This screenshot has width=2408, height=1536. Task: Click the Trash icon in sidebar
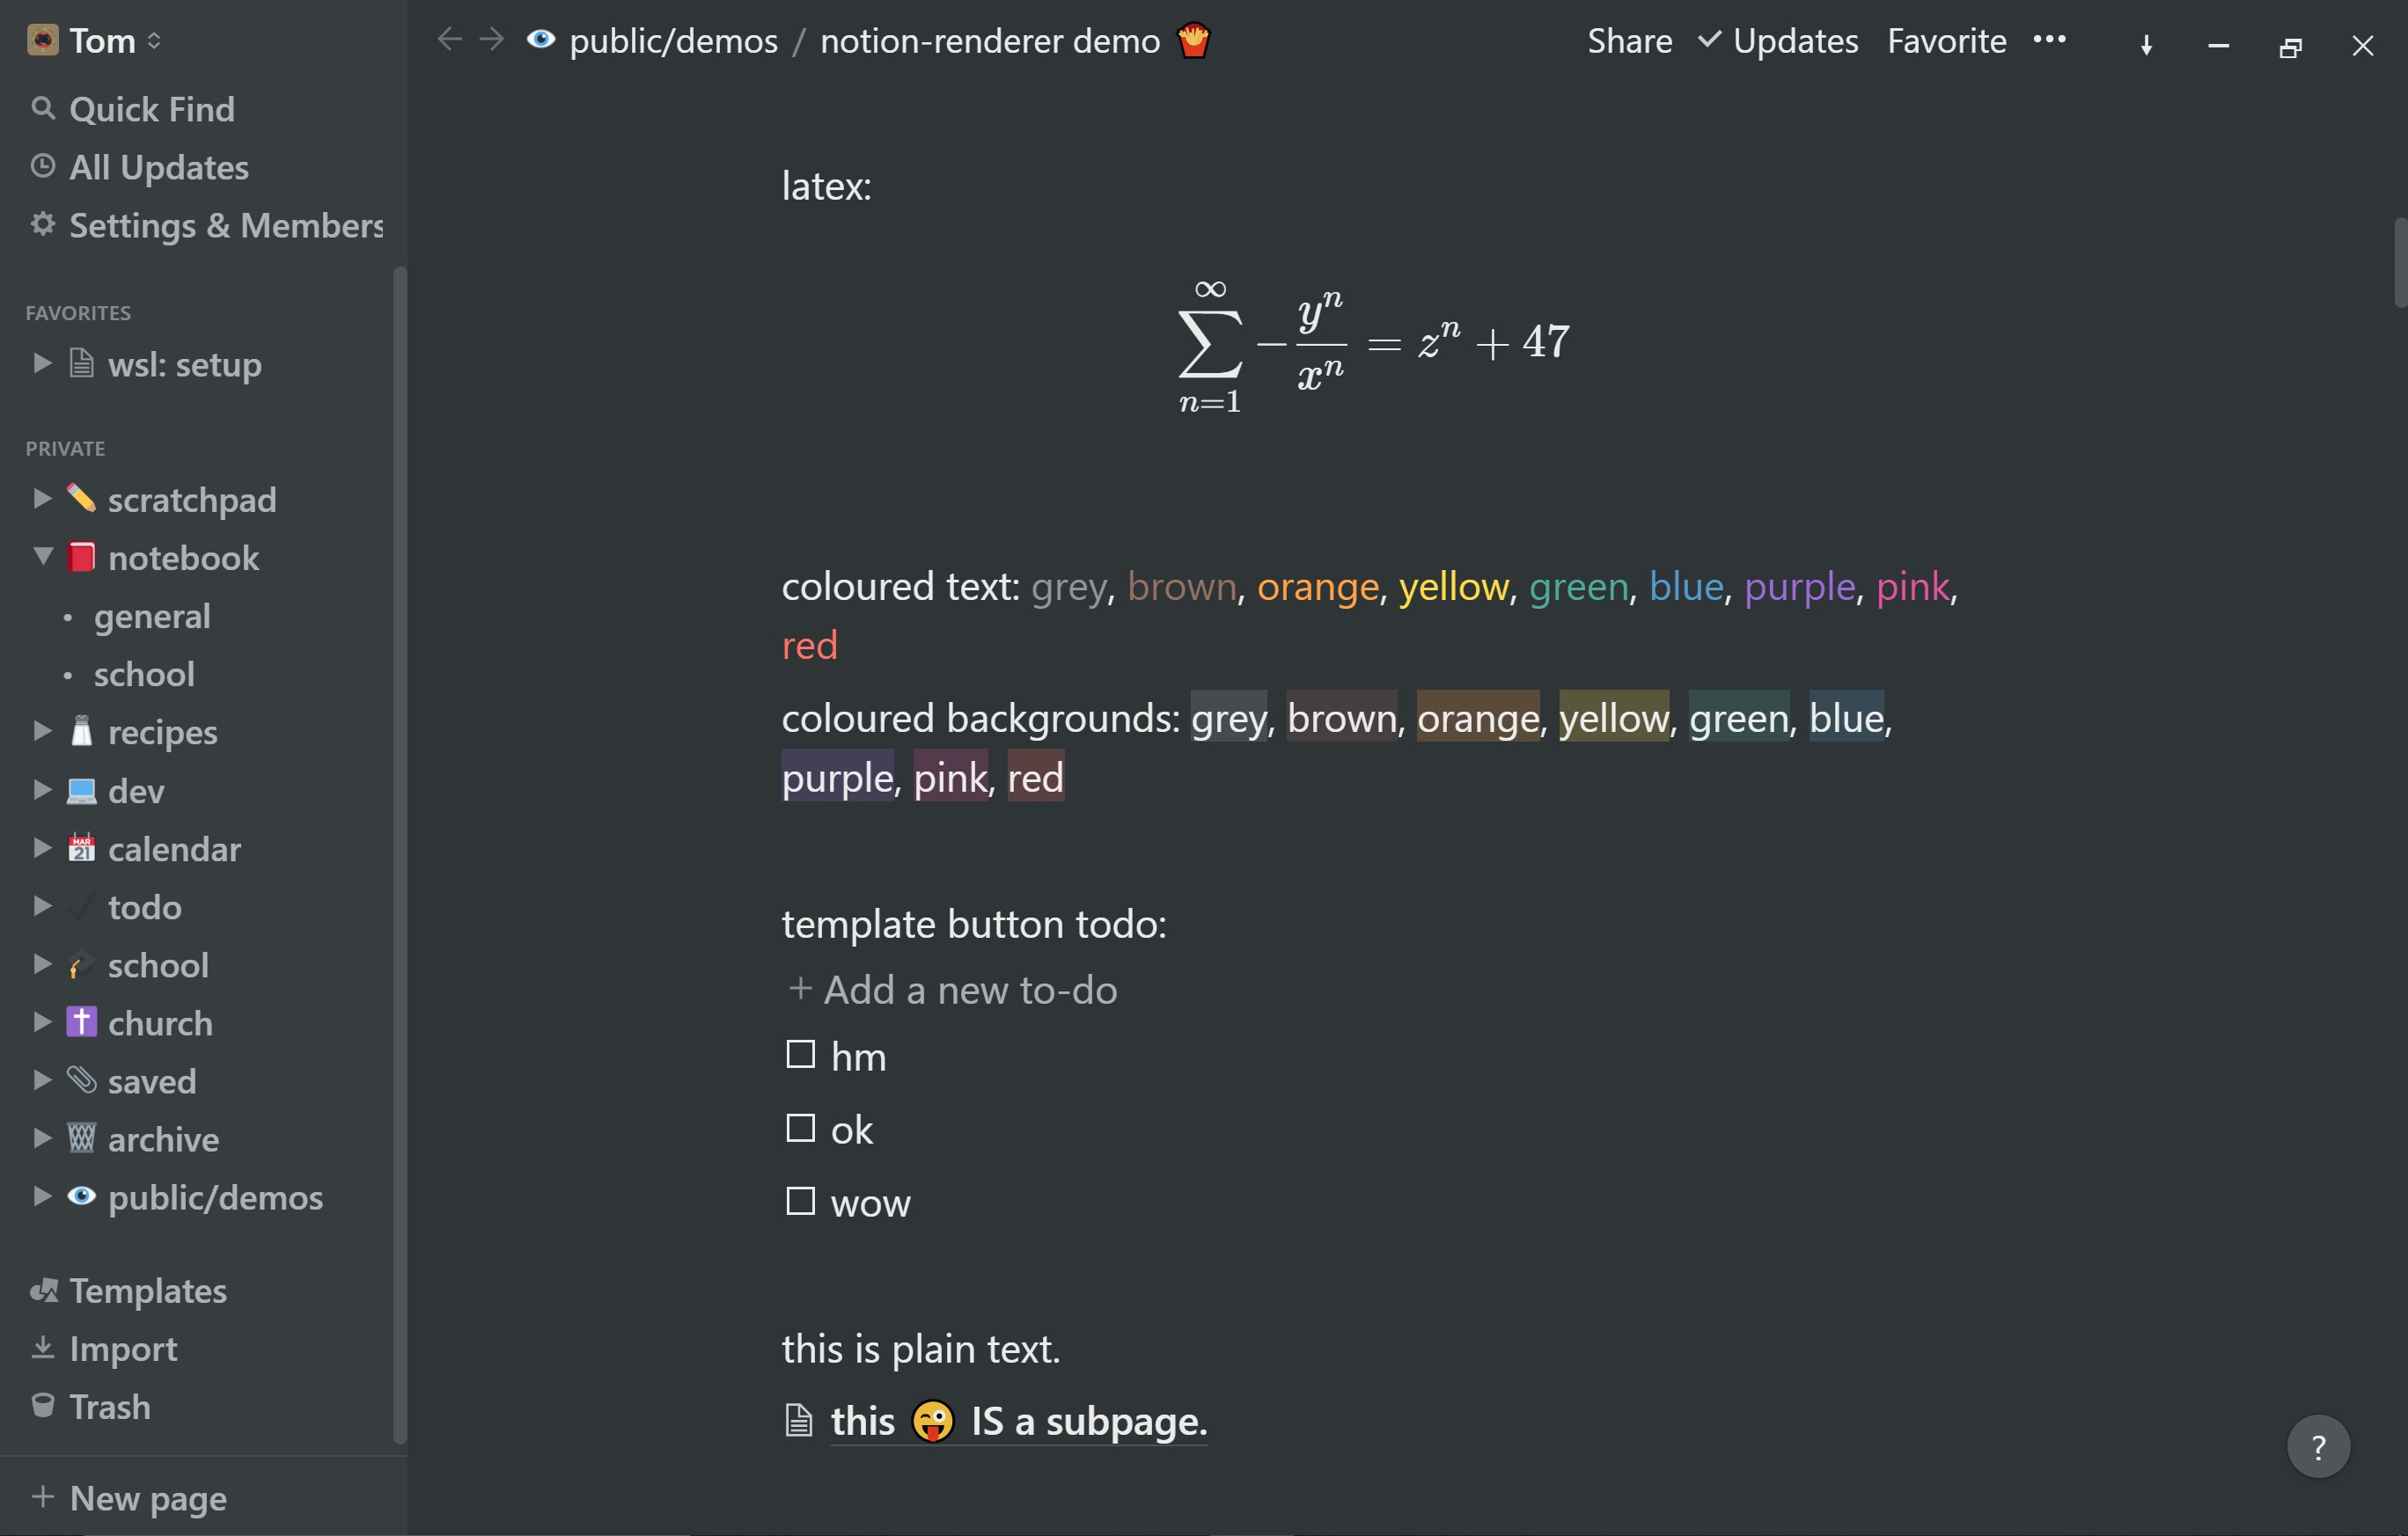42,1405
